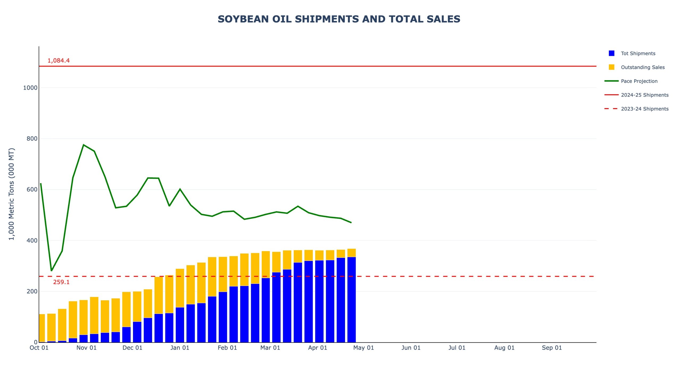681x370 pixels.
Task: Click the Tot Shipments legend label
Action: 638,53
